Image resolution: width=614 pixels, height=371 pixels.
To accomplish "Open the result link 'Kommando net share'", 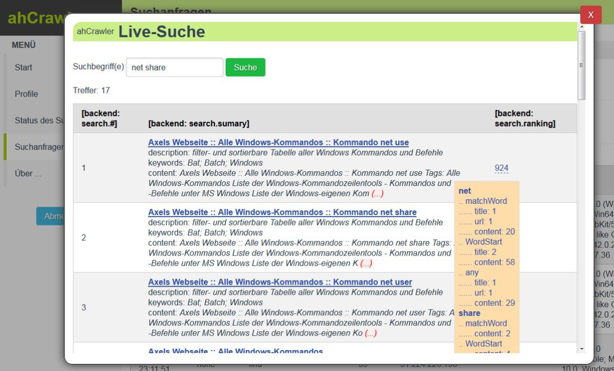I will click(282, 212).
